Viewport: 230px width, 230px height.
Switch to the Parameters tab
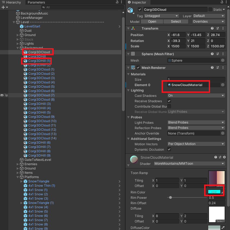pyautogui.click(x=36, y=3)
